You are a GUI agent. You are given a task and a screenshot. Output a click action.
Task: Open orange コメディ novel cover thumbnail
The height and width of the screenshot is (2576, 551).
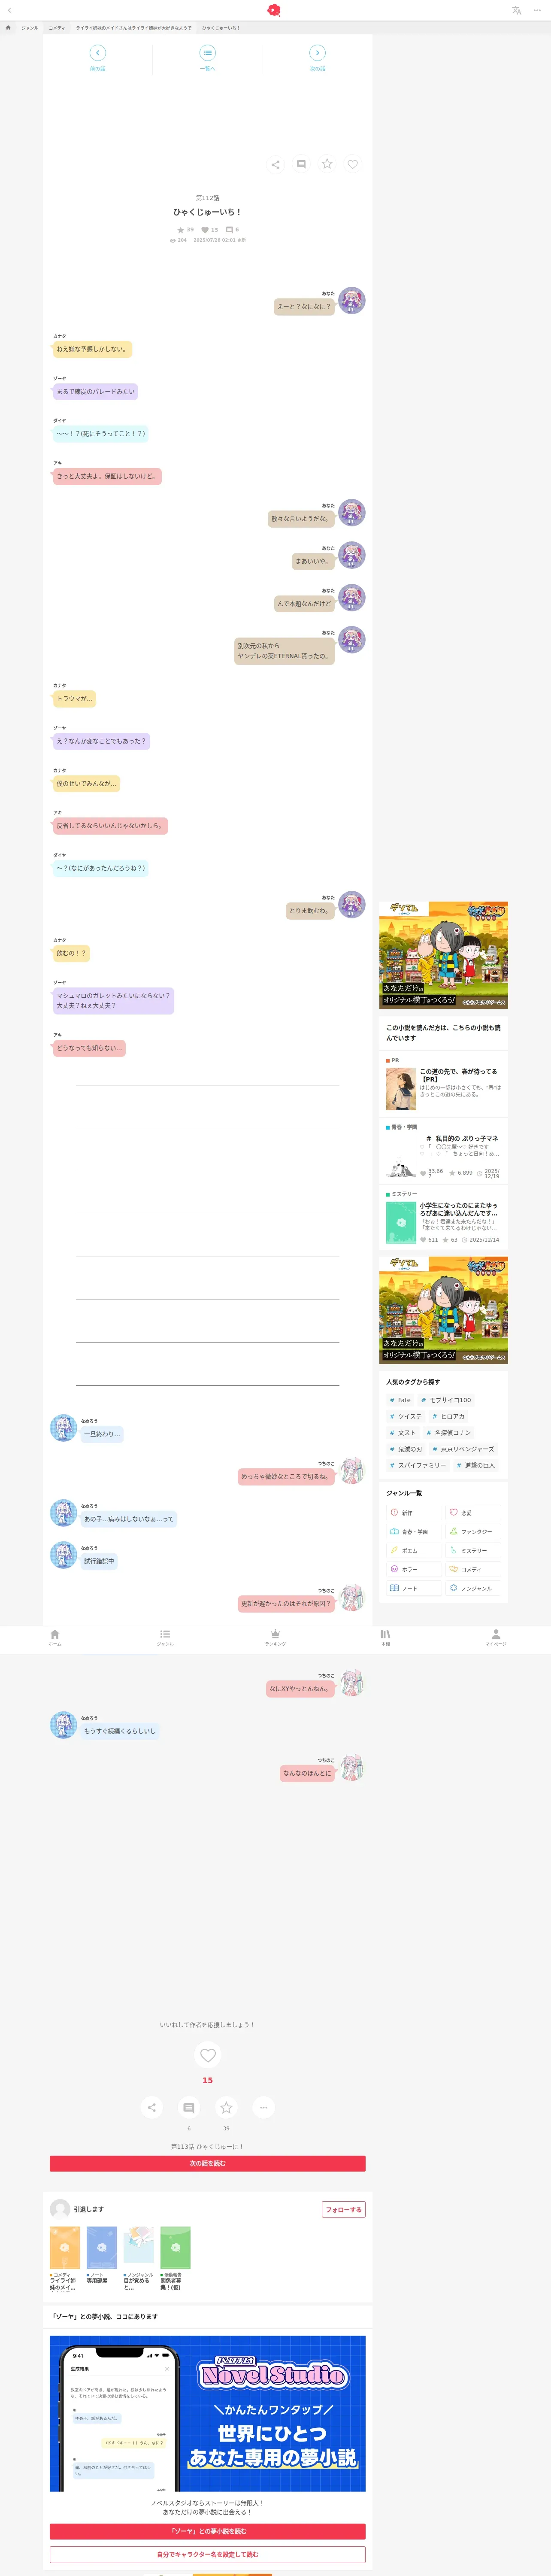coord(65,2247)
